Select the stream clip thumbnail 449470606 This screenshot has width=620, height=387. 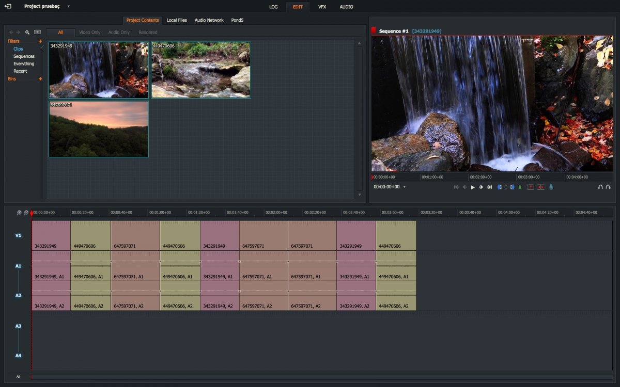(201, 70)
